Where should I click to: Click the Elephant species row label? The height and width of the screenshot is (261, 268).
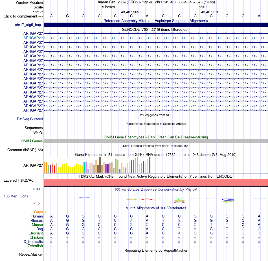click(x=36, y=233)
